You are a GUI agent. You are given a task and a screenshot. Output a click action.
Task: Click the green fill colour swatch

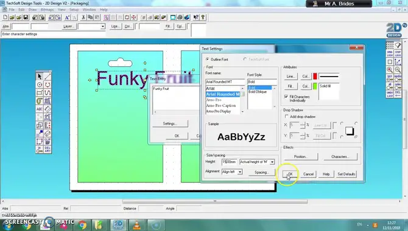point(315,86)
